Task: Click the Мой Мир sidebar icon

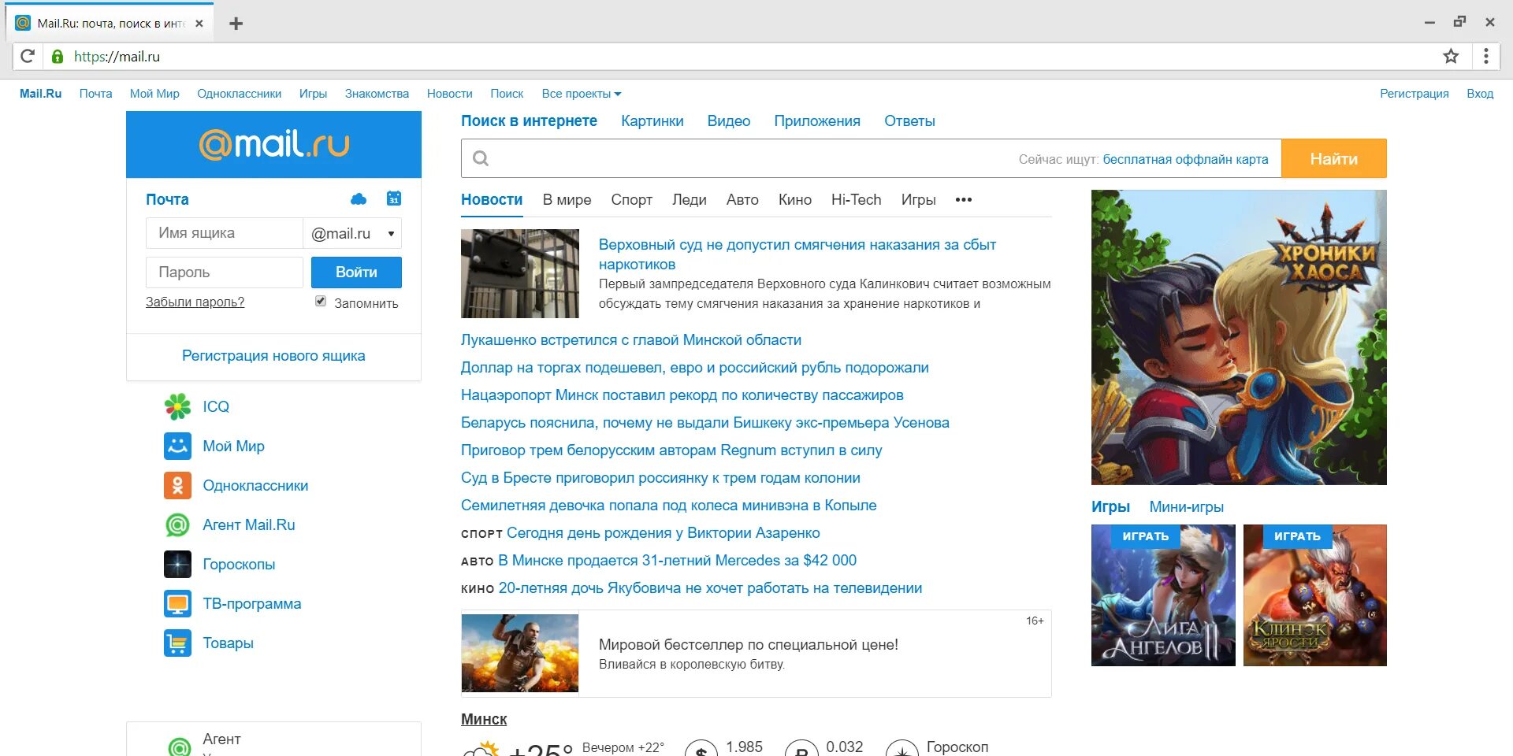Action: point(177,446)
